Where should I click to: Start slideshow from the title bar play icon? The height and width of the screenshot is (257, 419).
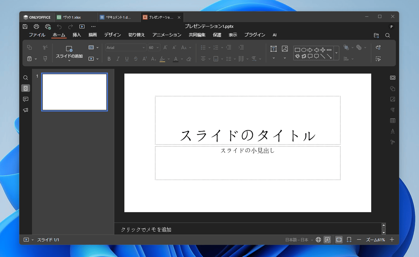pyautogui.click(x=82, y=26)
